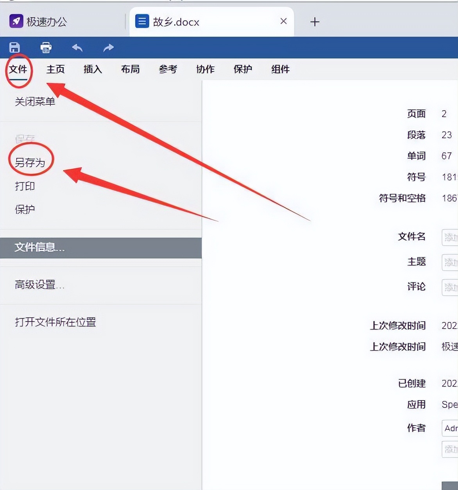
Task: Click the Redo arrow icon
Action: [x=107, y=47]
